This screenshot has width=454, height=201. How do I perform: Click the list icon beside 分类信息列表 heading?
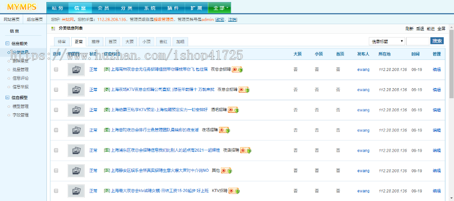(x=53, y=28)
